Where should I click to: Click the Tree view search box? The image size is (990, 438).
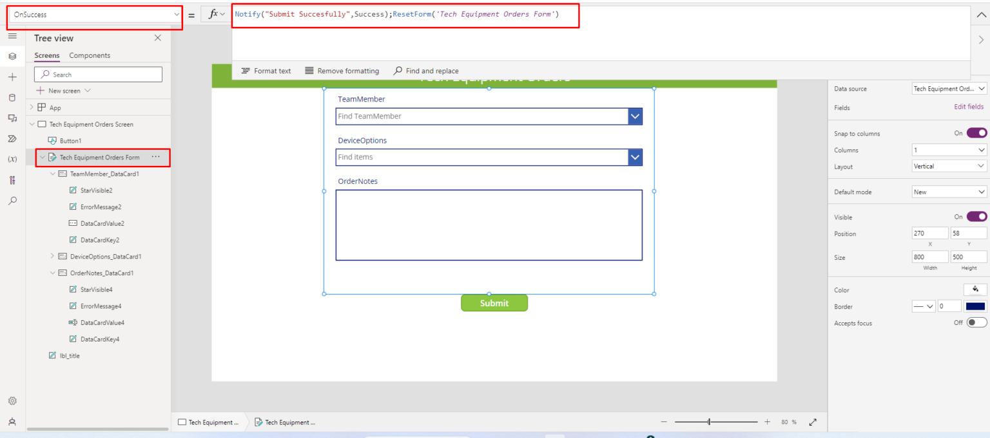98,75
